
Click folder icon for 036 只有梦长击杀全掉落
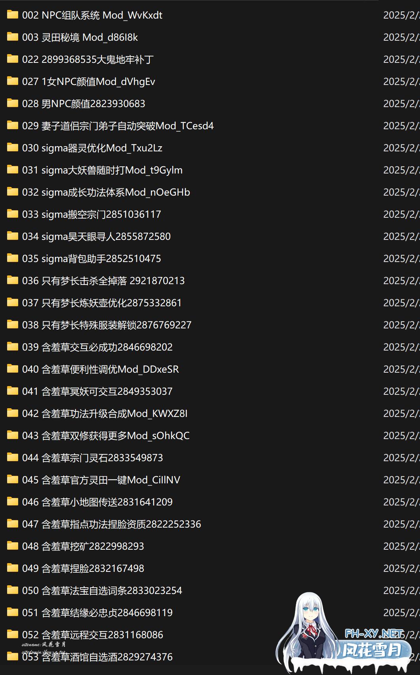point(13,281)
